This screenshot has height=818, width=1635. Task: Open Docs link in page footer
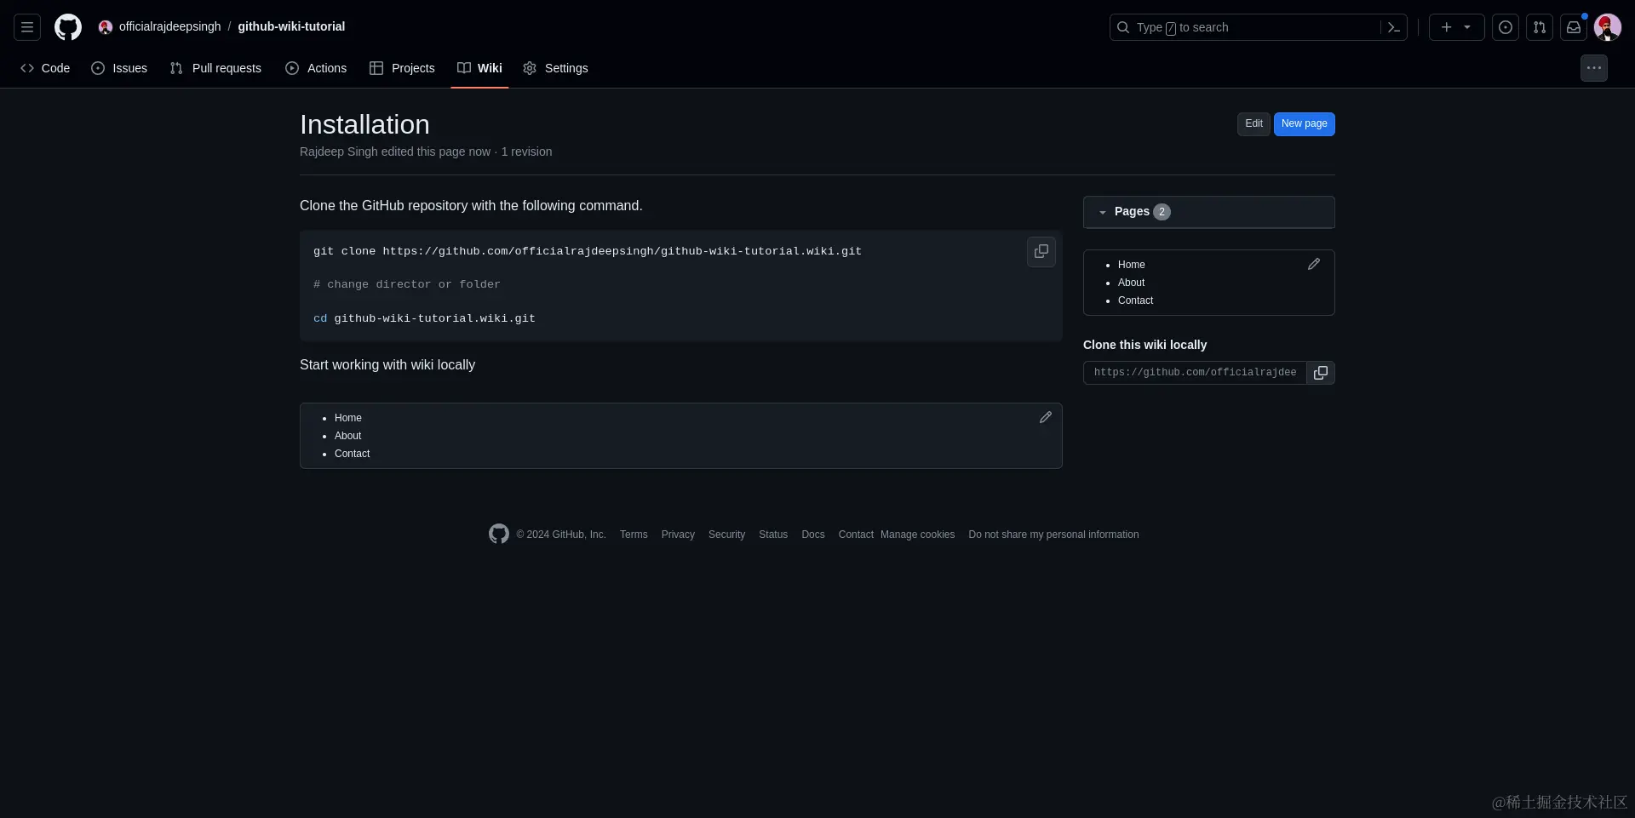coord(813,535)
